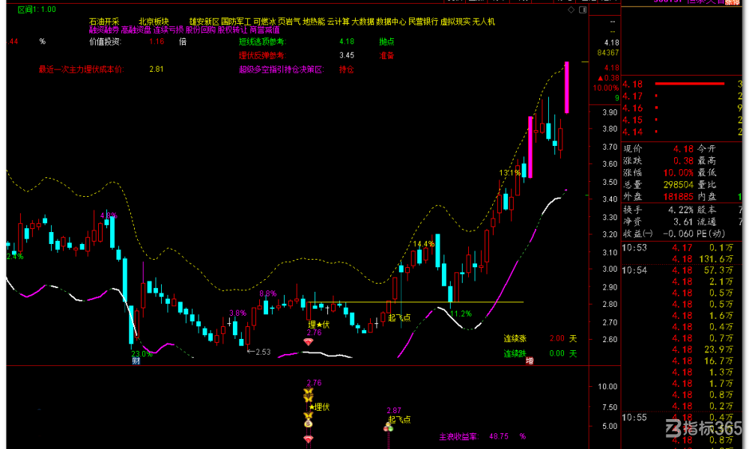This screenshot has width=749, height=449.
Task: Click the 3.90 price axis label
Action: point(610,112)
